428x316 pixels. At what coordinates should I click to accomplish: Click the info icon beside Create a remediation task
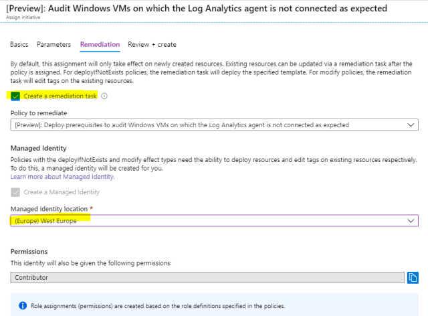click(x=105, y=96)
